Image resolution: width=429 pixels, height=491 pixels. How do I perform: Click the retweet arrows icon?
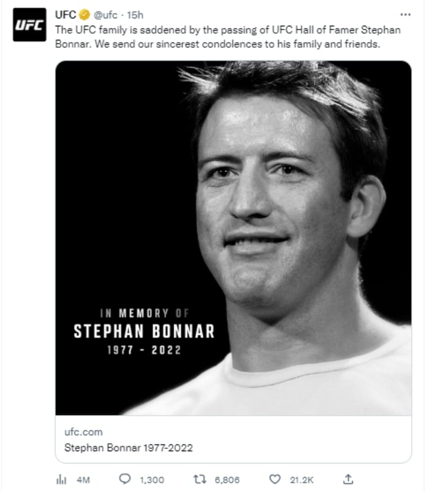pos(200,479)
